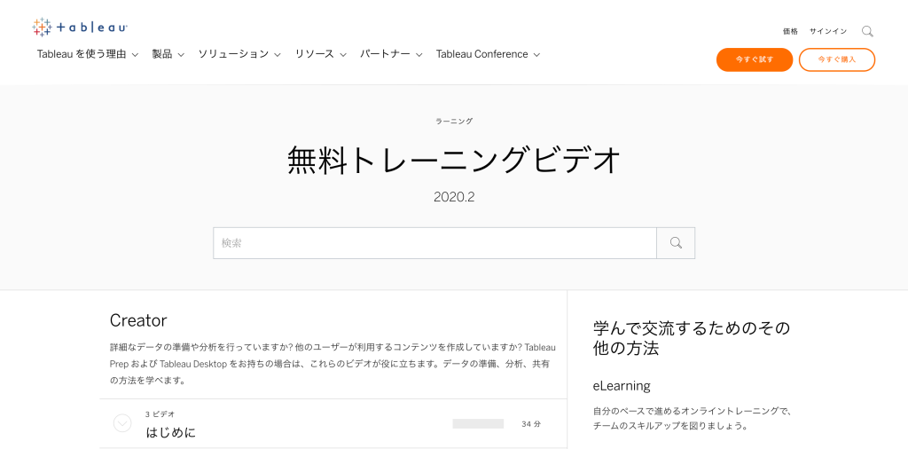Open the header search magnifier icon

[x=867, y=31]
